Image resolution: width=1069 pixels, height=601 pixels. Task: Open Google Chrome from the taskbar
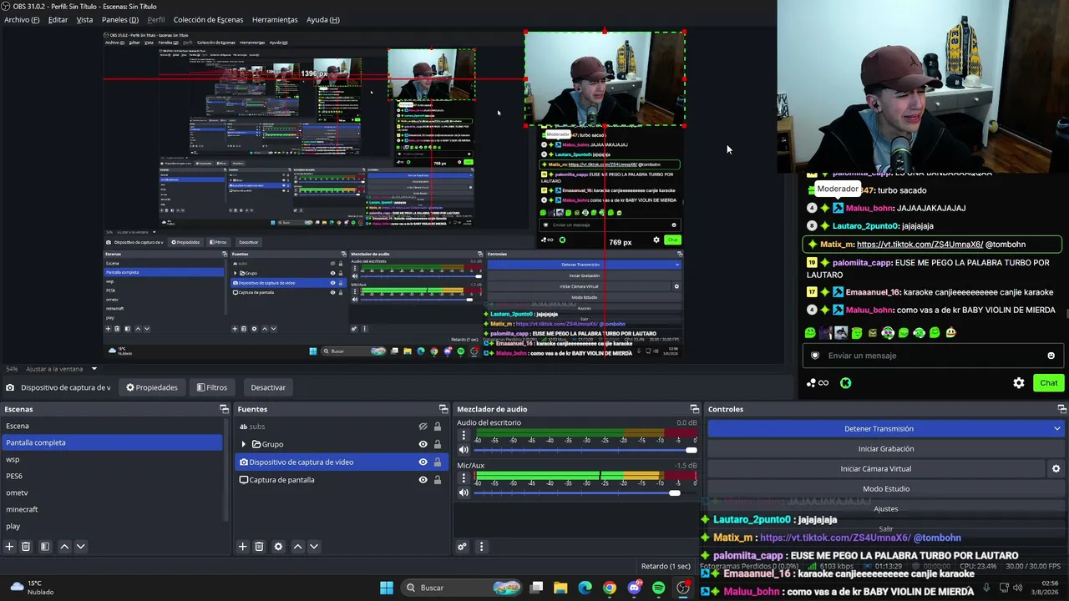coord(610,588)
